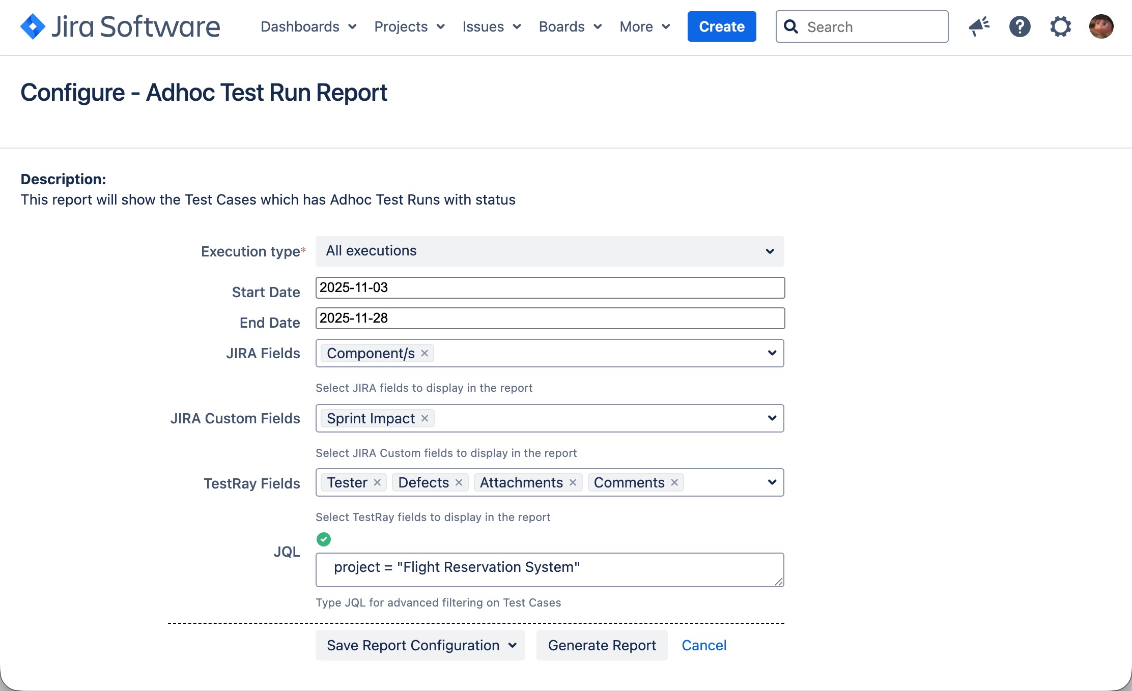Open the settings gear icon
The height and width of the screenshot is (691, 1132).
1060,26
